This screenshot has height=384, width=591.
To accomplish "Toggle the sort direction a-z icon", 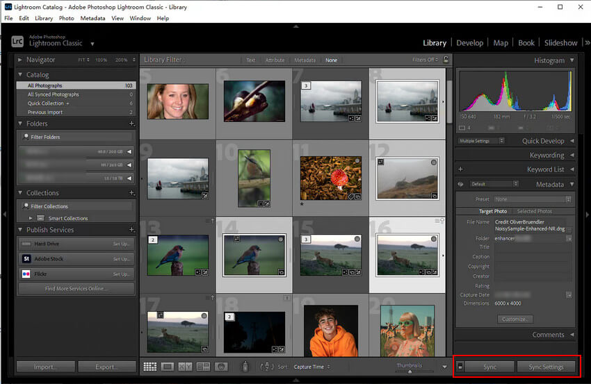I will [x=267, y=367].
